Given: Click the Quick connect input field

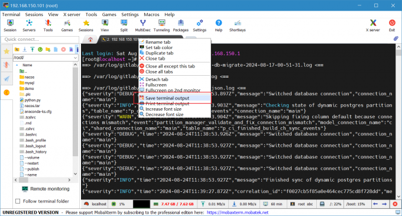Looking at the screenshot, I should (x=40, y=40).
